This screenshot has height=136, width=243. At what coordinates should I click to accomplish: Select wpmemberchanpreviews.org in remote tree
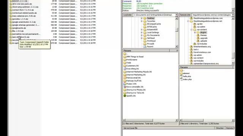pyautogui.click(x=206, y=63)
